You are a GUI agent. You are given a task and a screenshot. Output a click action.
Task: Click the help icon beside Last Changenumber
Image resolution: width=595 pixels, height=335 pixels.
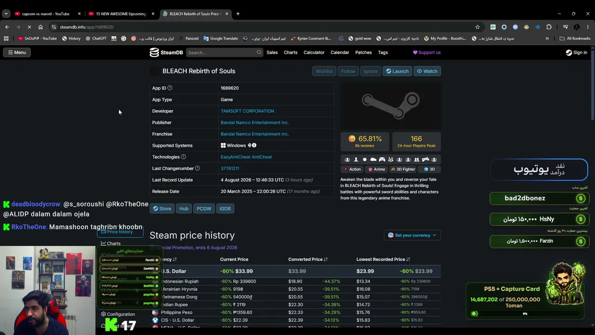coord(198,168)
